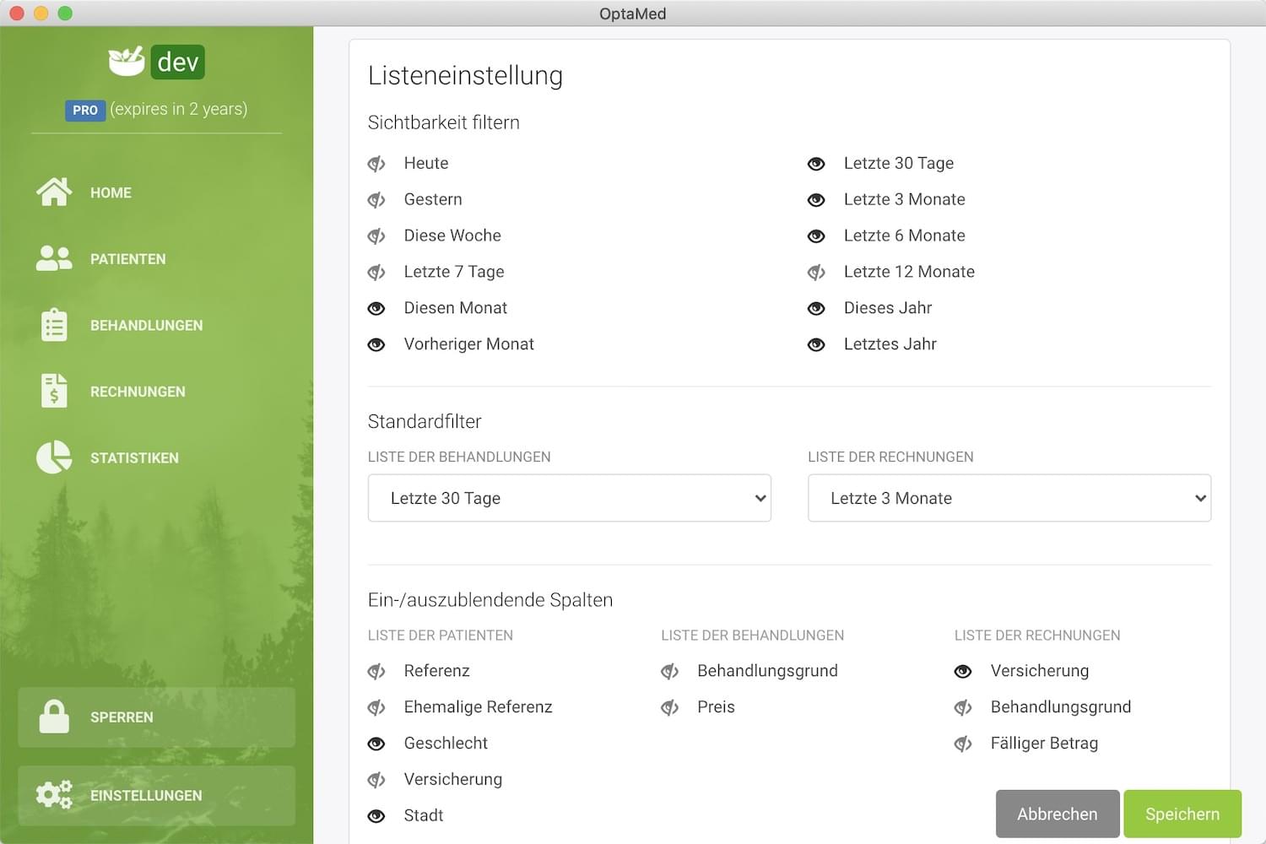The height and width of the screenshot is (844, 1266).
Task: Open Statistiken via the pie chart icon
Action: [x=54, y=457]
